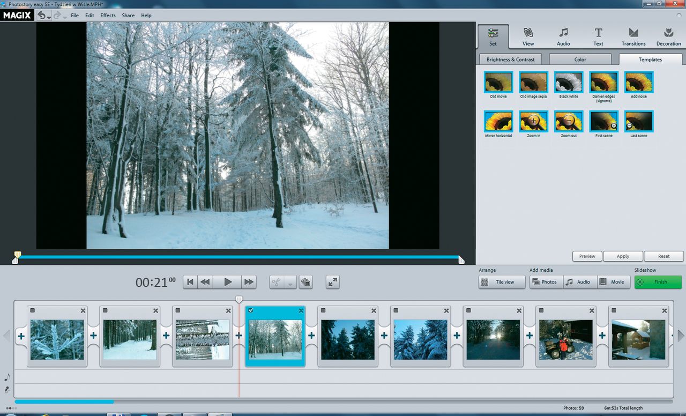
Task: Open the Effects menu
Action: tap(108, 16)
